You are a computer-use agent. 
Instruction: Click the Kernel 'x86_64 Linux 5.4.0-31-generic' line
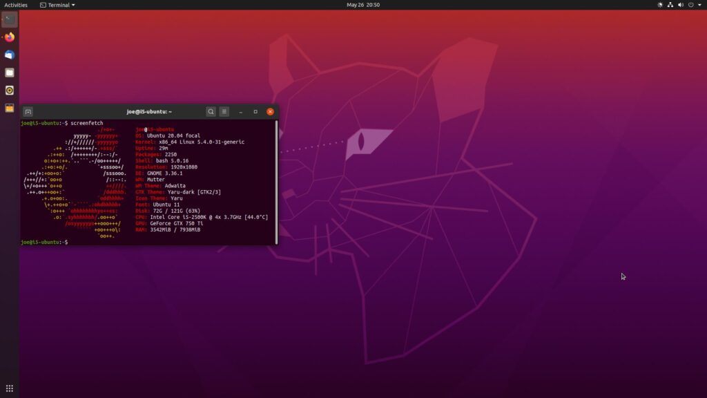[190, 142]
